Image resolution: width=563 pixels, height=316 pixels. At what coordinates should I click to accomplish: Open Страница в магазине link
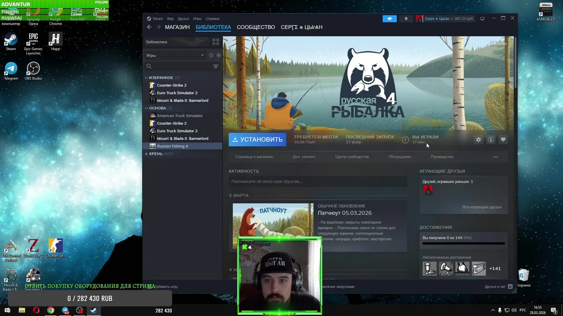point(254,157)
